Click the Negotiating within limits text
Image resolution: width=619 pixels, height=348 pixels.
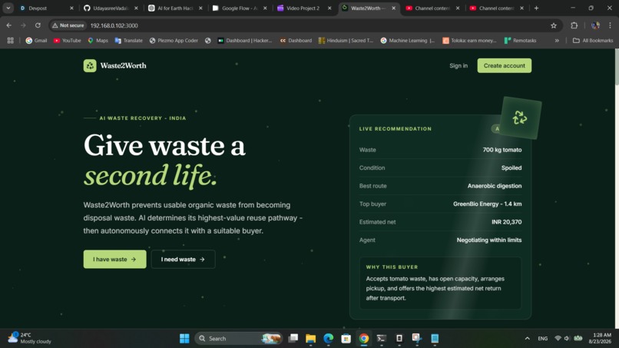point(489,240)
